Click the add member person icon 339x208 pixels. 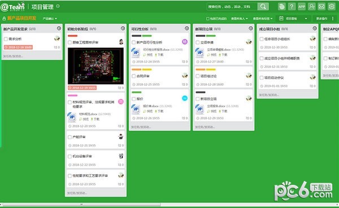(311, 6)
